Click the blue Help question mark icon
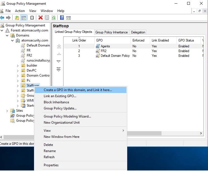Screen dimensions: 208x171 pos(62,18)
